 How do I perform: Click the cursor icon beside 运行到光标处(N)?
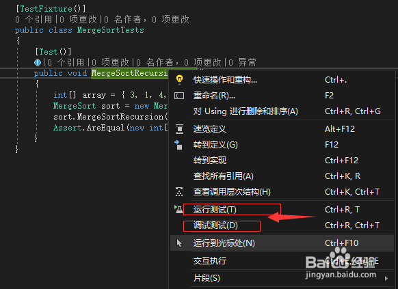coord(179,243)
